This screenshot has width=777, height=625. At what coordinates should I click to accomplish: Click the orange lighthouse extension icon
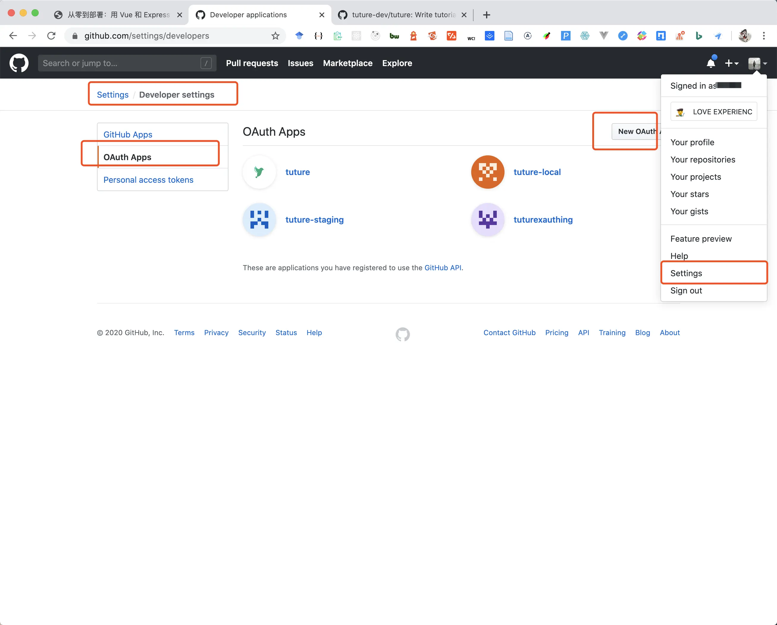coord(413,36)
